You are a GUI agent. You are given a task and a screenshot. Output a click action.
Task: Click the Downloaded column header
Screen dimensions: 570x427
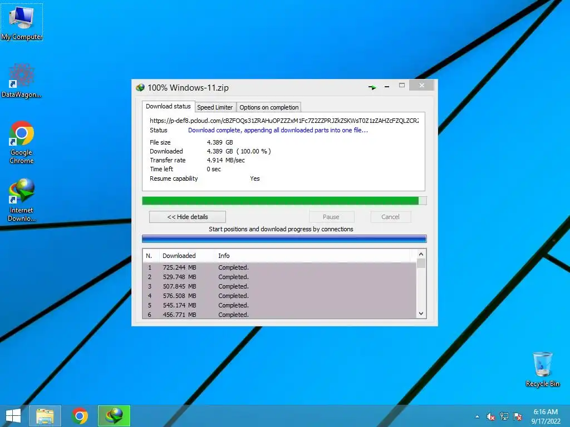click(x=179, y=256)
